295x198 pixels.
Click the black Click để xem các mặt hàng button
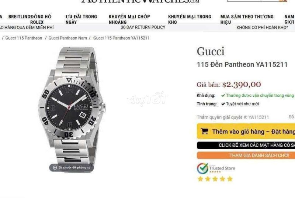pos(246,145)
